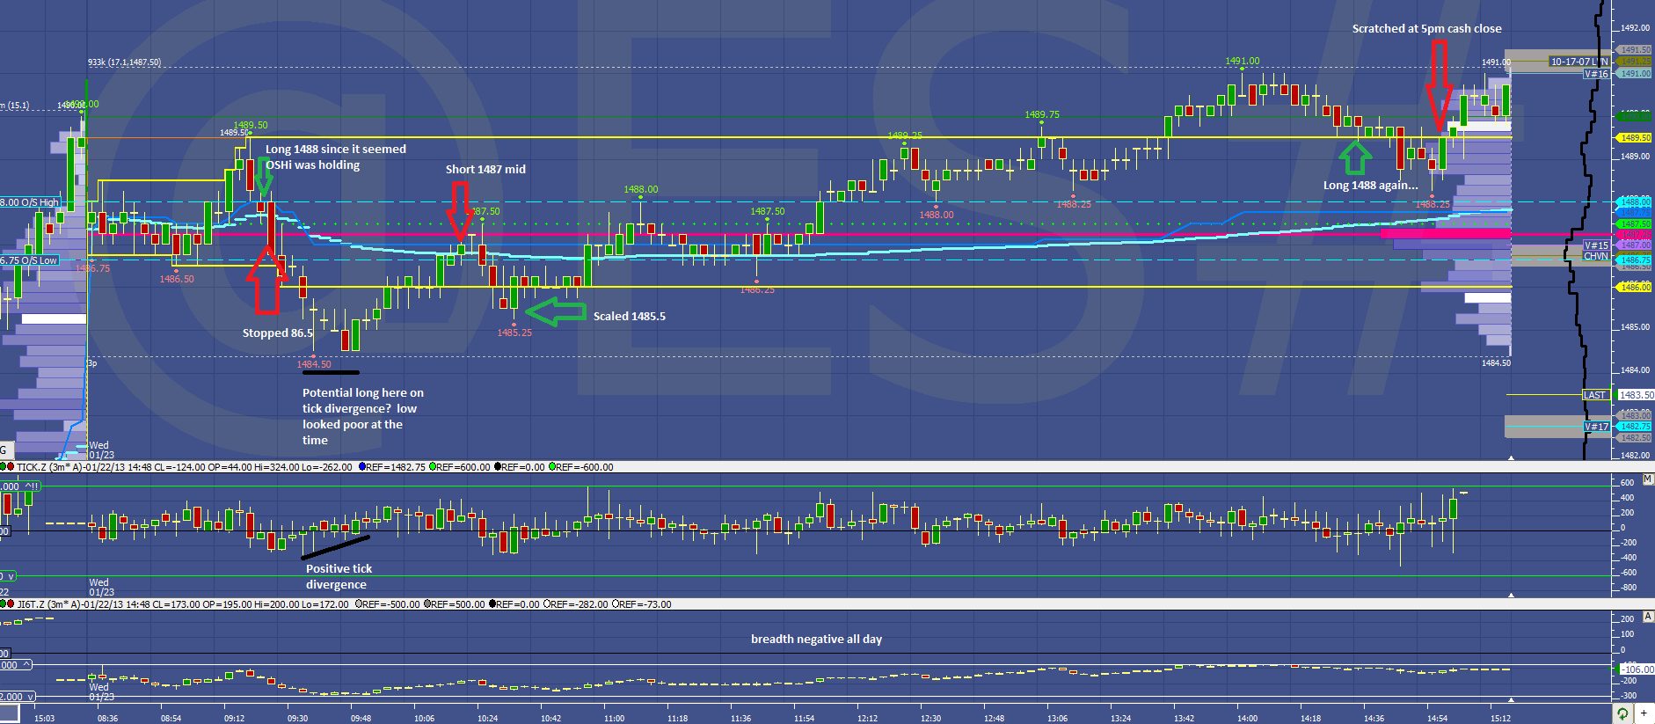Screen dimensions: 1655x724
Task: Select gray REF=500.00 marker in JI6T legend
Action: [427, 604]
